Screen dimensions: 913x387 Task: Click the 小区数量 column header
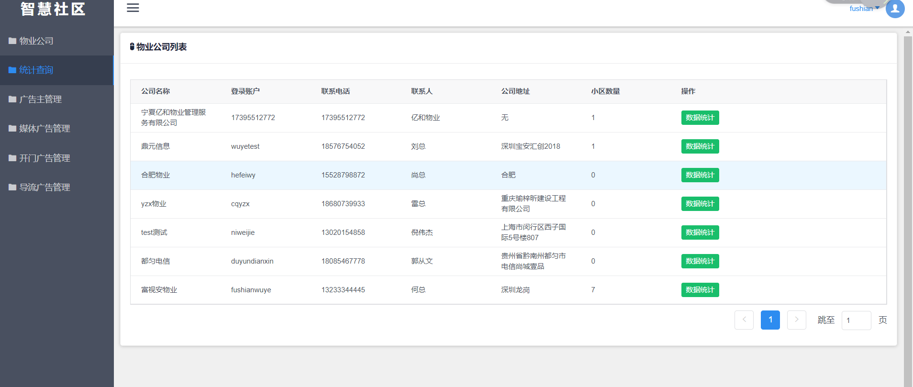pyautogui.click(x=605, y=91)
